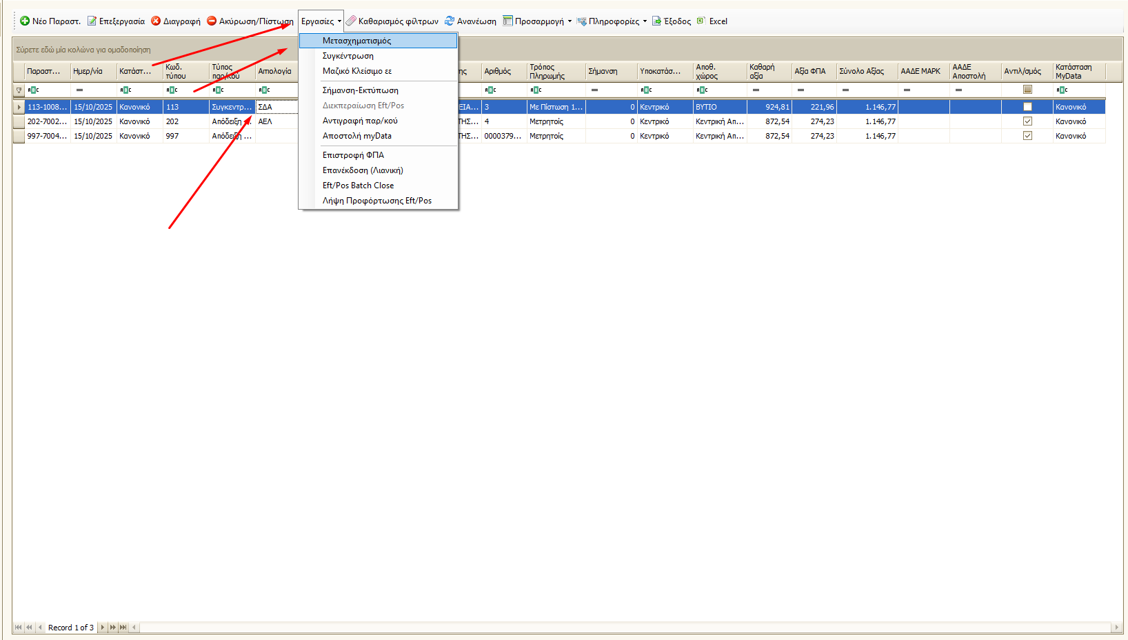Screen dimensions: 1128x640
Task: Export the grid using the Excel icon
Action: tap(701, 21)
